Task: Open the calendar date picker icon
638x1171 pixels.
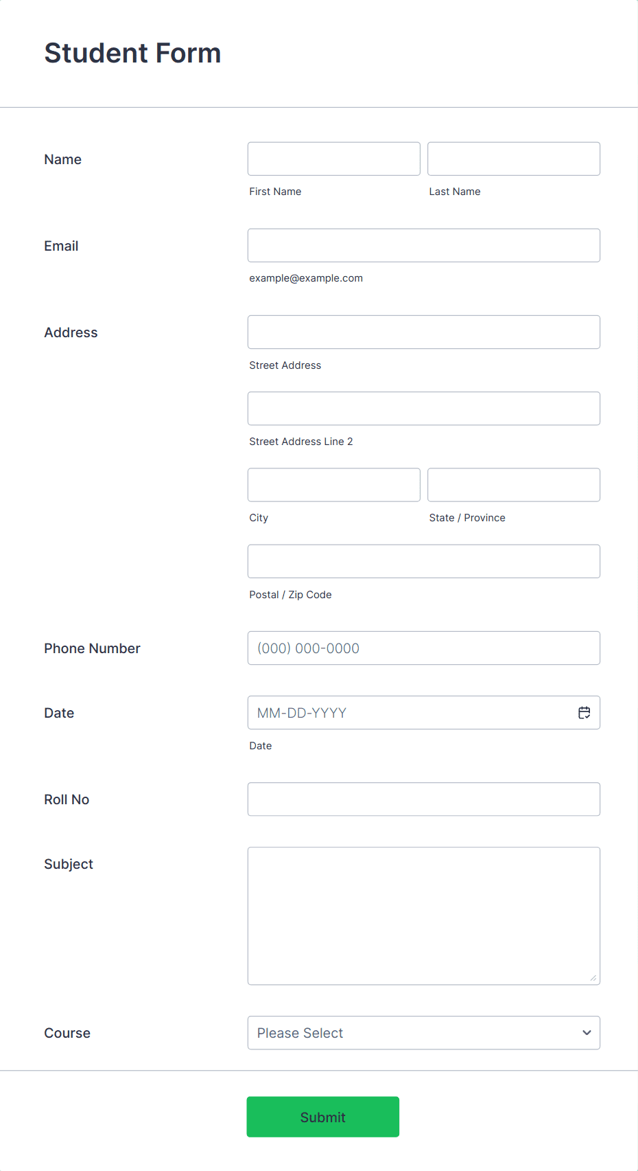Action: pyautogui.click(x=584, y=713)
